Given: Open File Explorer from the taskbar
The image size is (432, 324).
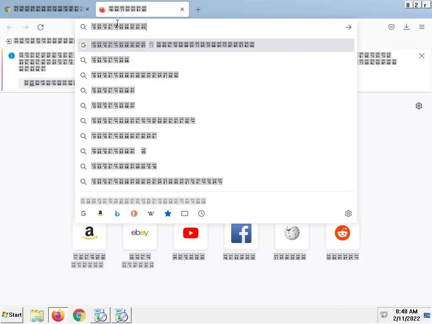Looking at the screenshot, I should click(x=37, y=315).
